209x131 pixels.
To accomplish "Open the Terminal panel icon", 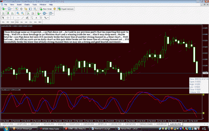I will 30,9.
